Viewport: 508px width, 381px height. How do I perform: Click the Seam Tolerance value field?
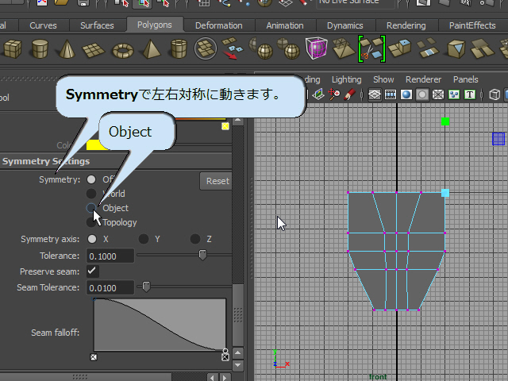pyautogui.click(x=110, y=287)
